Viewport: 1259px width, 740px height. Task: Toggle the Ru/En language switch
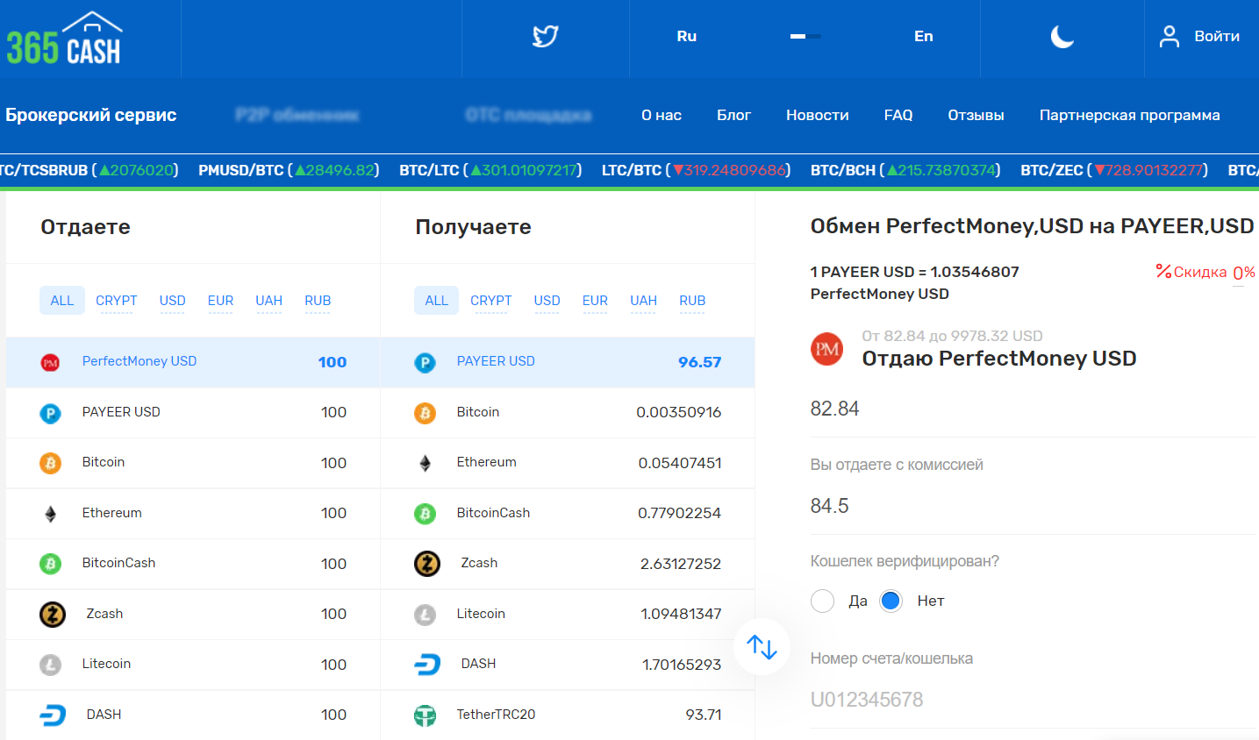point(805,36)
